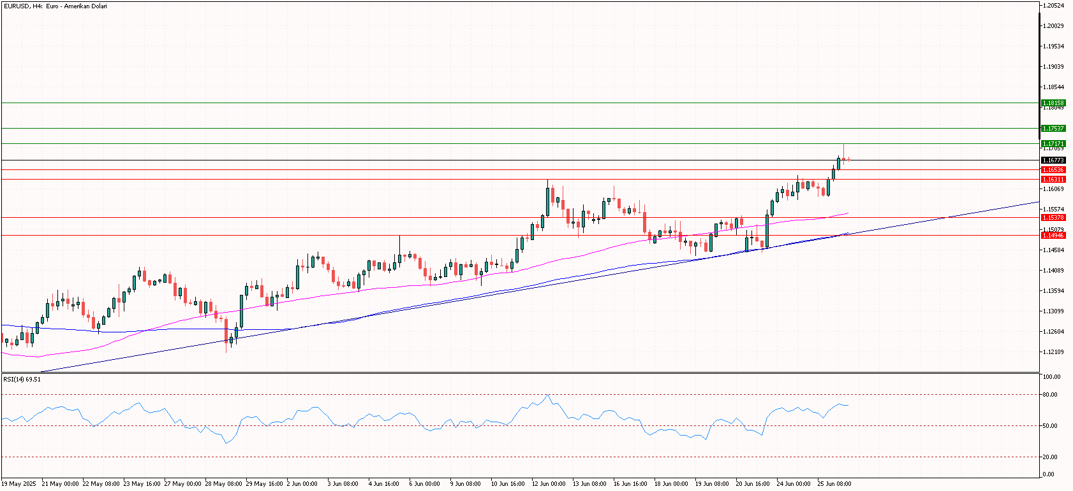Screen dimensions: 1073x491
Task: Click the black 1.16773 current price tag
Action: point(1053,160)
